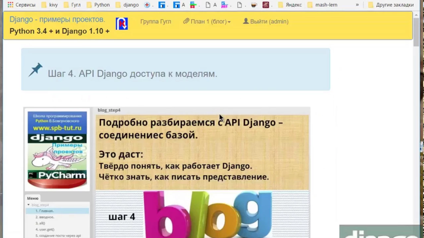Expand the План 1 (блог) dropdown
The height and width of the screenshot is (238, 424).
click(207, 21)
